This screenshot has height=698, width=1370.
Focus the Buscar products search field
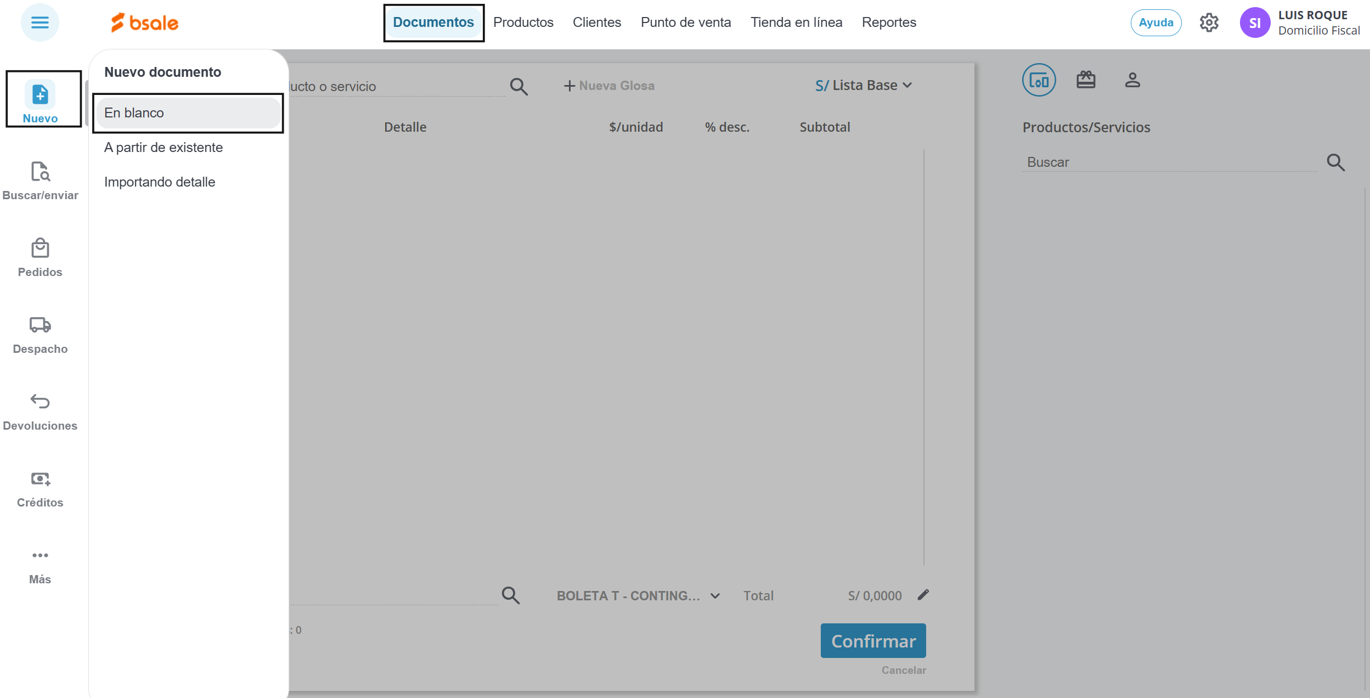pyautogui.click(x=1169, y=162)
